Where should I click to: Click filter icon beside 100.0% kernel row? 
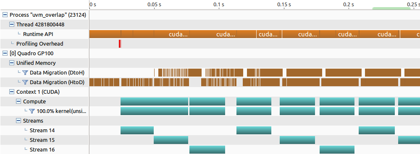pyautogui.click(x=32, y=111)
